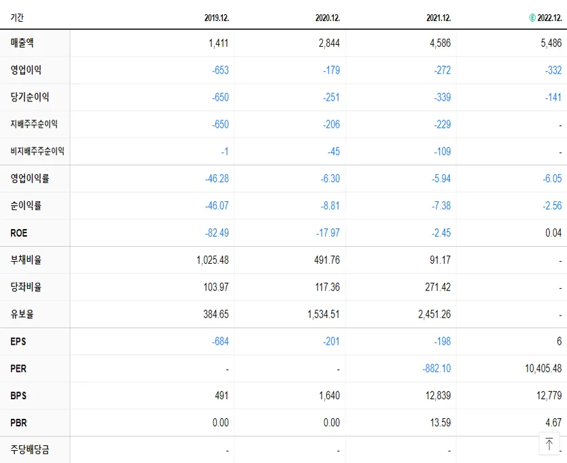Click the BPS row label

click(x=18, y=396)
